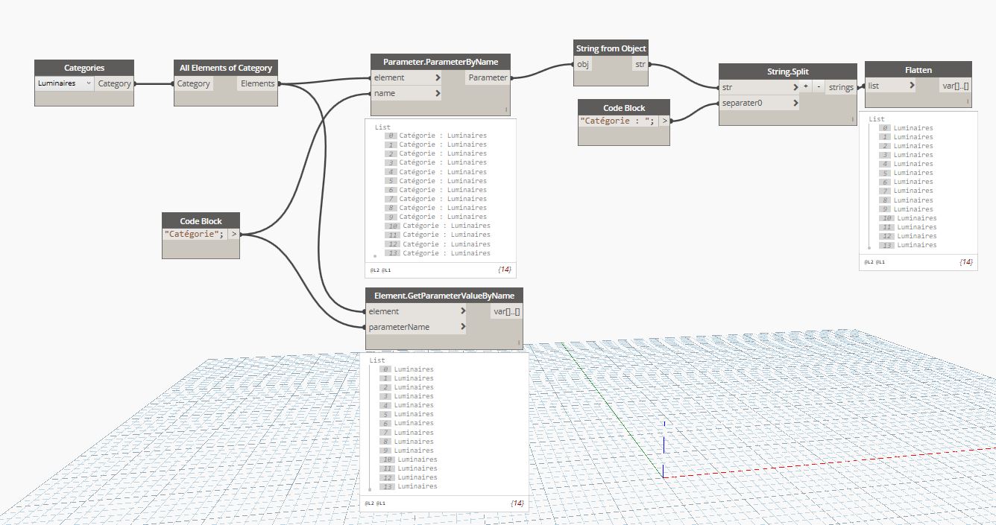996x525 pixels.
Task: Click the minus button on String.Split node
Action: [818, 87]
